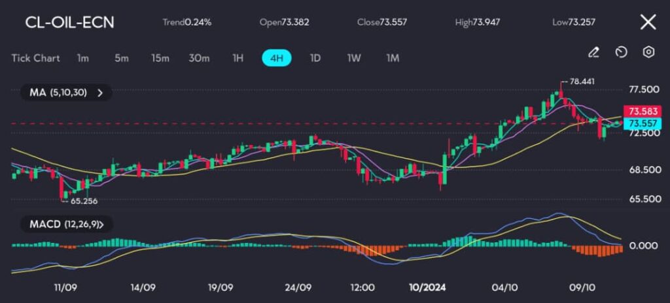The image size is (670, 303).
Task: Close the CL-OIL-ECN chart panel
Action: (648, 22)
